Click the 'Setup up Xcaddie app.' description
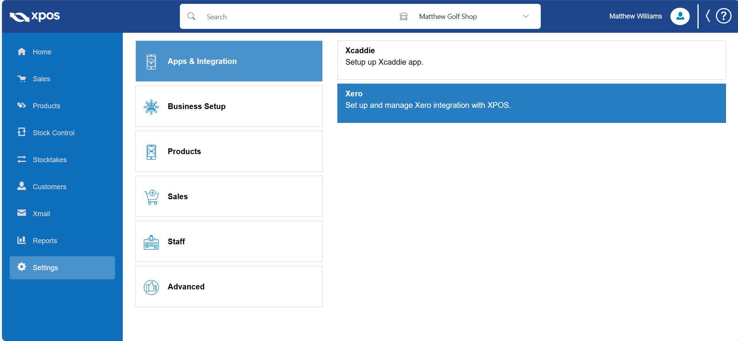Image resolution: width=738 pixels, height=341 pixels. (384, 62)
